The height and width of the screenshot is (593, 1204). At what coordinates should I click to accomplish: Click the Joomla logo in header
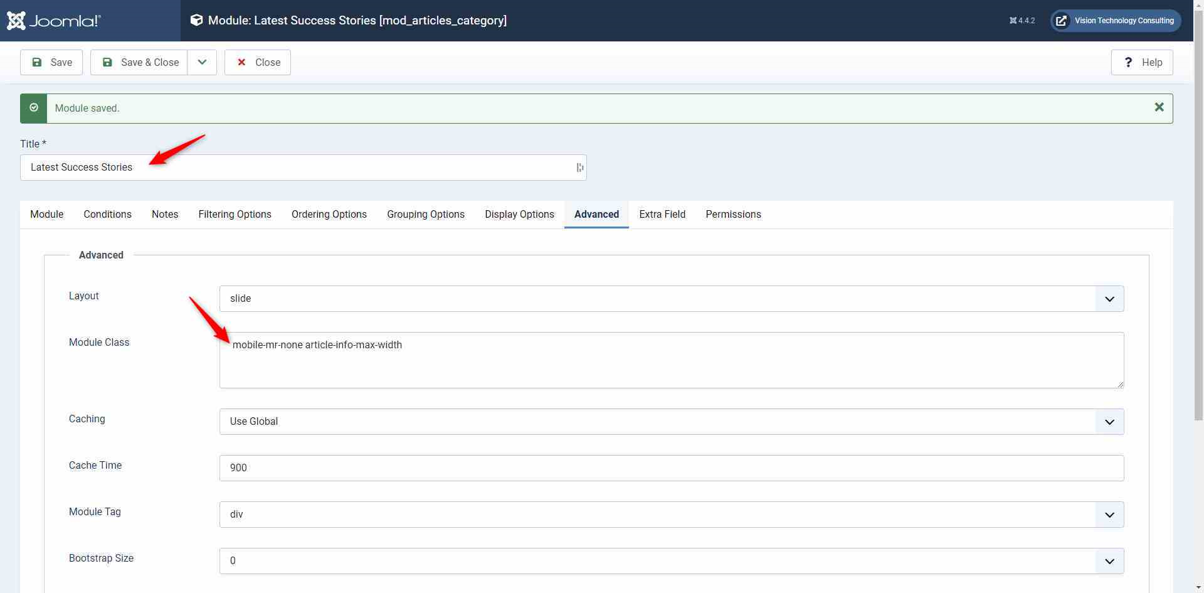tap(54, 21)
